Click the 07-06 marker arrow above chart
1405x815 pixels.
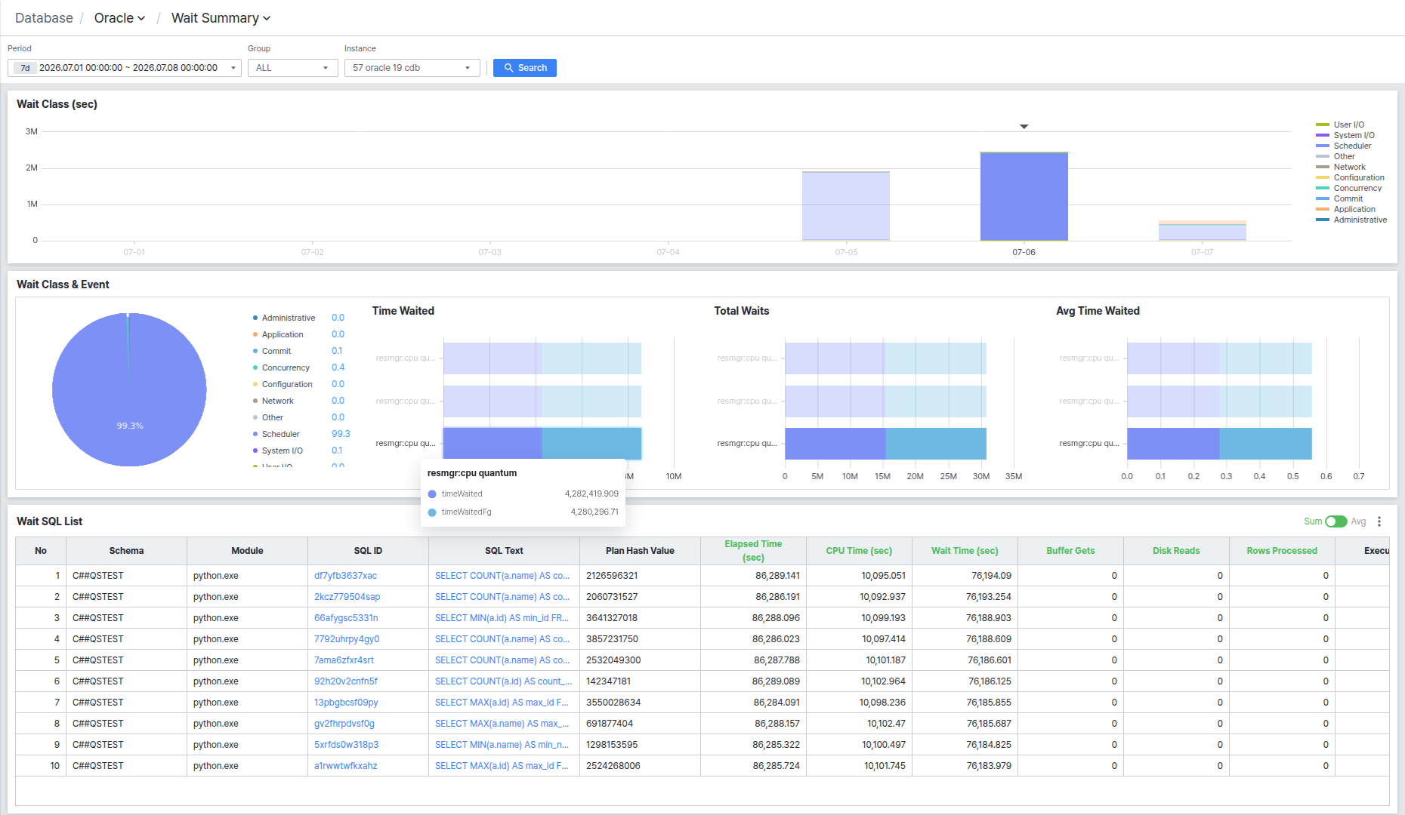[1024, 127]
